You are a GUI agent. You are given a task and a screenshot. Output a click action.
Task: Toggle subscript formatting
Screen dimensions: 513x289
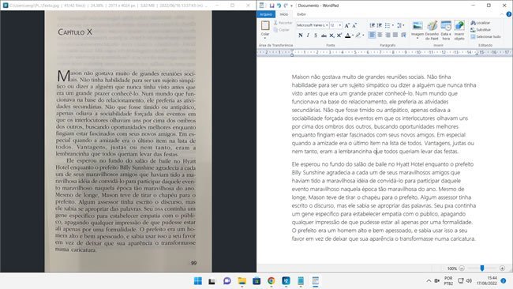331,35
